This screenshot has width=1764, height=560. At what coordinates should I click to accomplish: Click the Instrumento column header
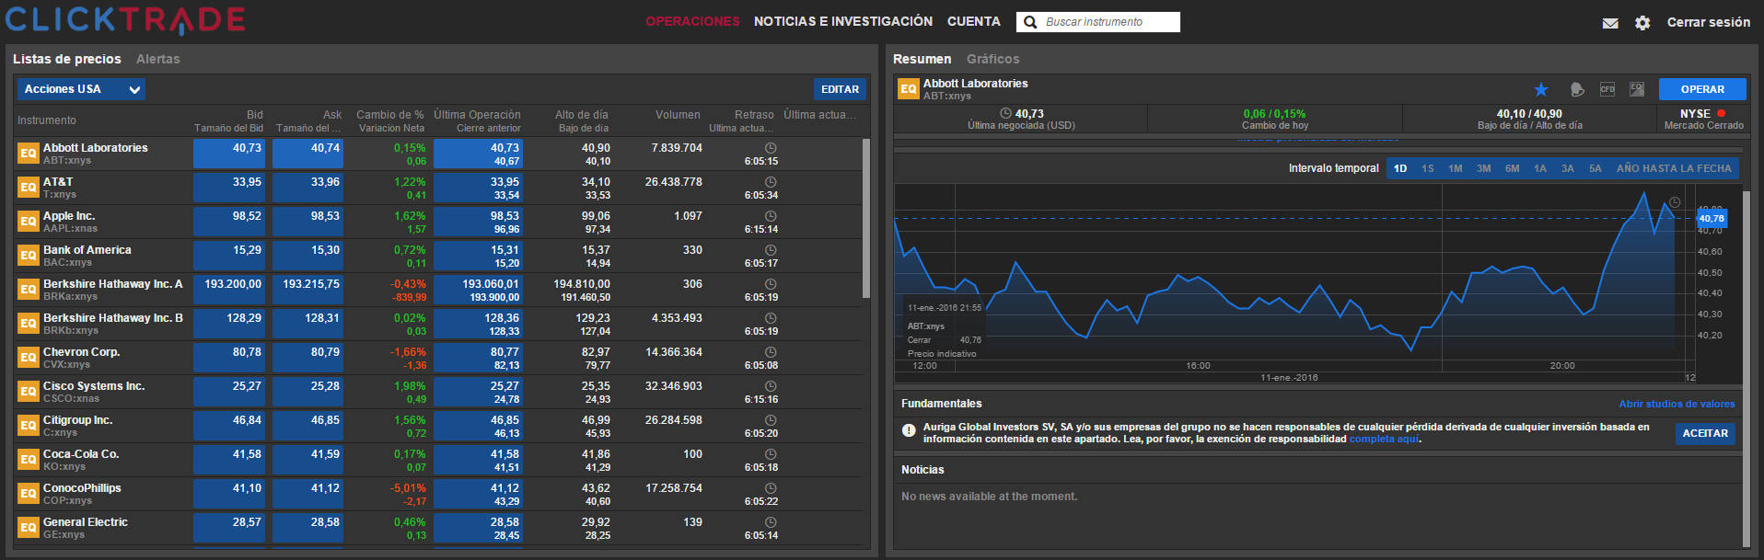click(x=47, y=120)
